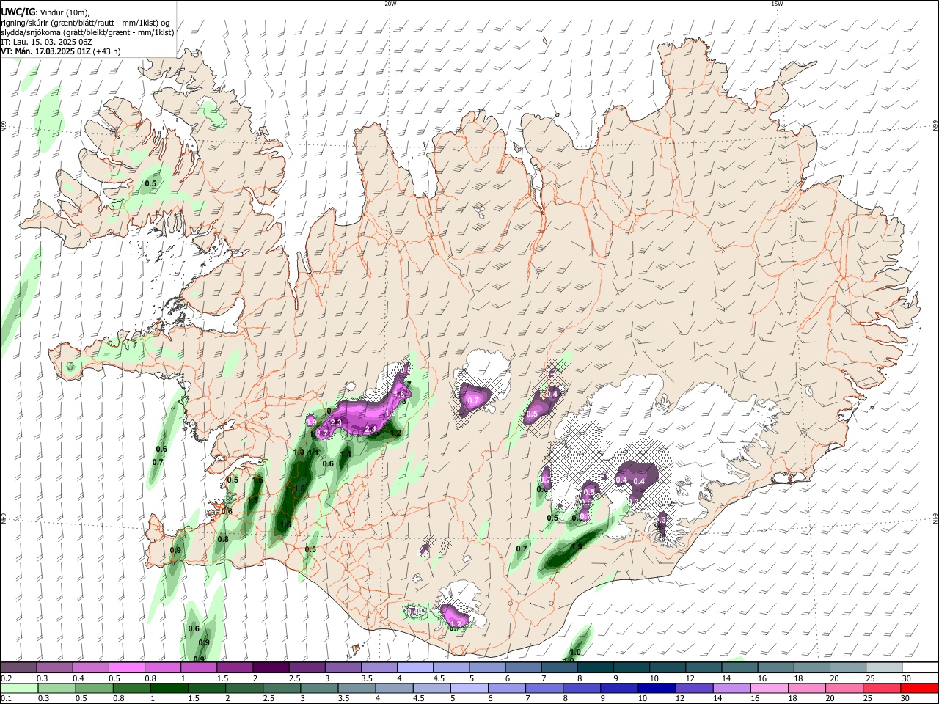Click the pale green lower legend swatch at 0.1
This screenshot has height=704, width=939.
(x=20, y=688)
